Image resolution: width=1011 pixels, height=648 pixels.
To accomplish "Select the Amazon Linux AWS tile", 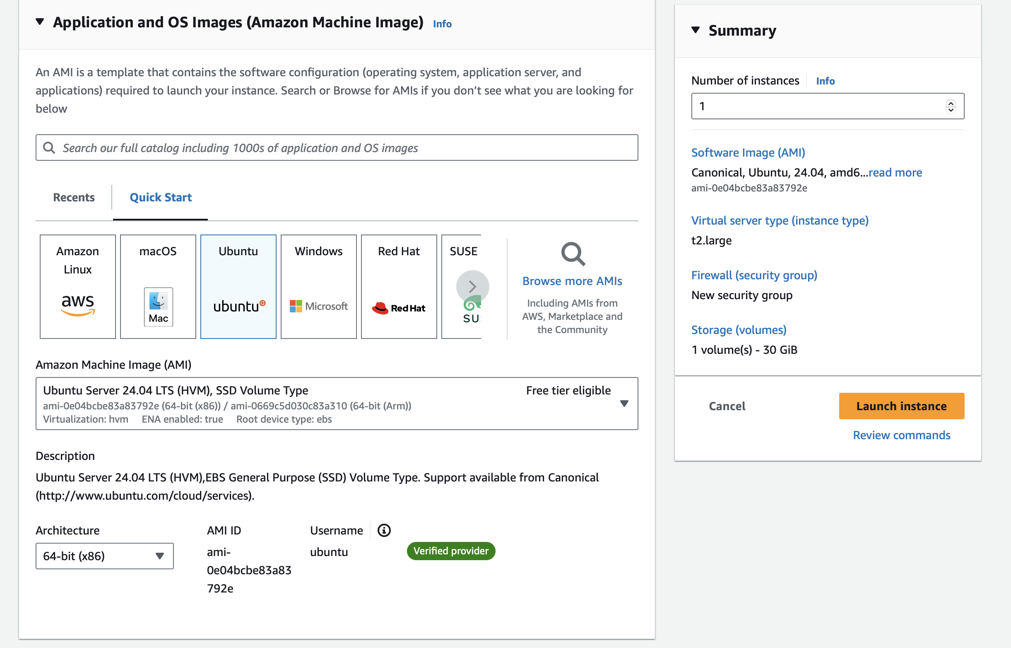I will [77, 286].
